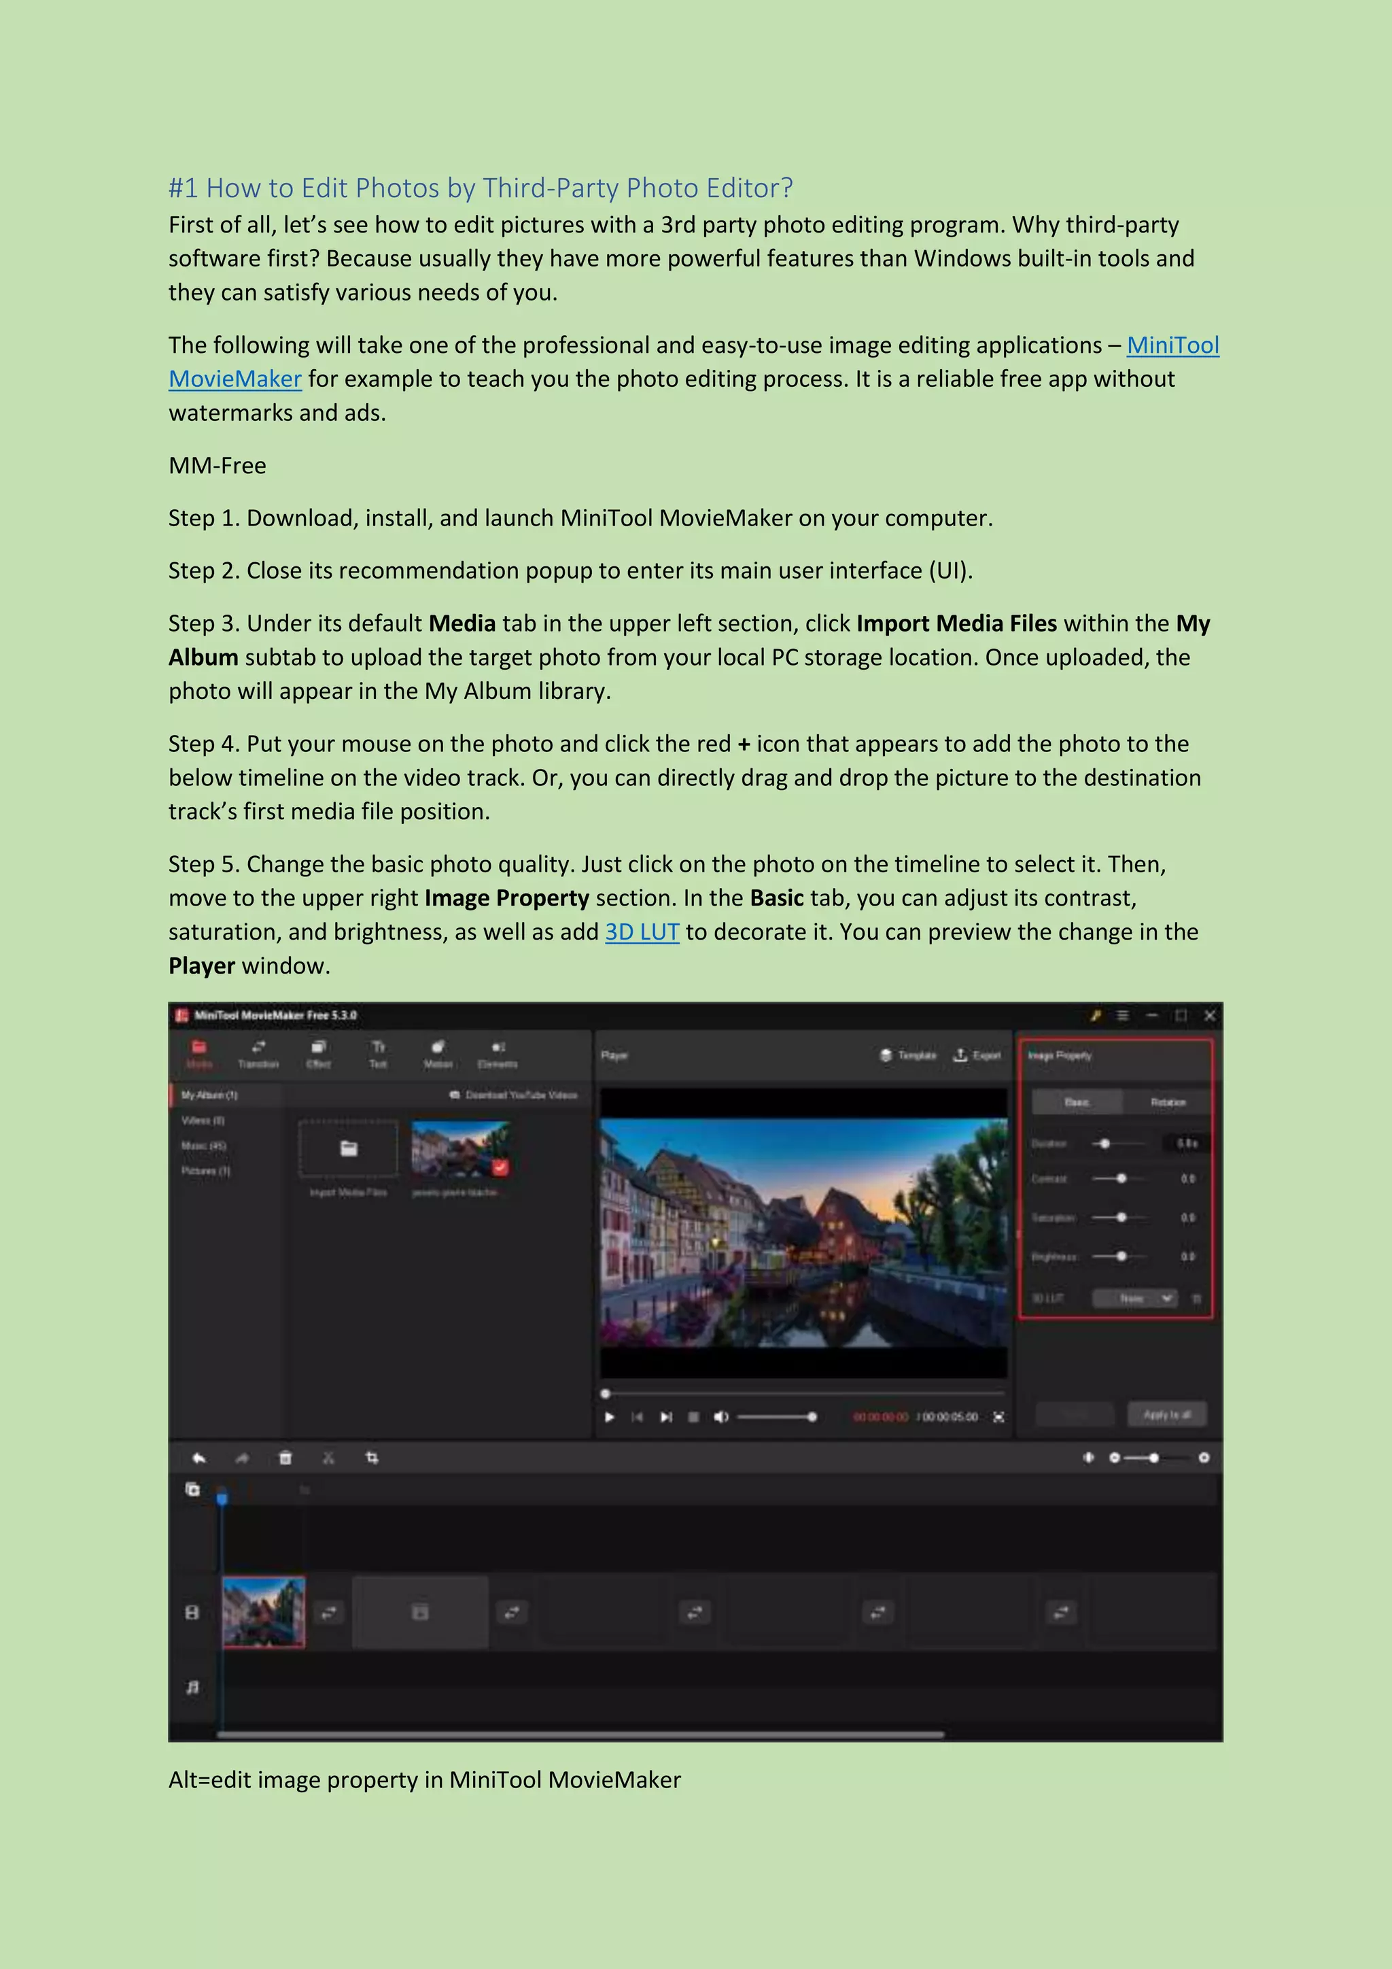Click the Contrast slider handle
Screen dimensions: 1392x1969
tap(1121, 1178)
